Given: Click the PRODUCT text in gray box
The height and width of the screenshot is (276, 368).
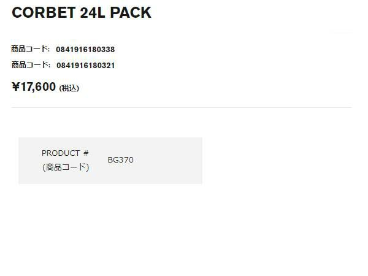Looking at the screenshot, I should 61,153.
